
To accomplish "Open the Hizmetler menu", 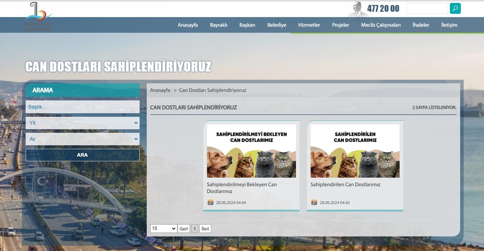I will tap(309, 25).
